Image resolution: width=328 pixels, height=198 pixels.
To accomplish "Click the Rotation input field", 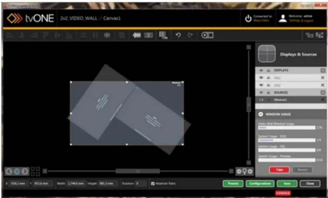I will point(140,184).
